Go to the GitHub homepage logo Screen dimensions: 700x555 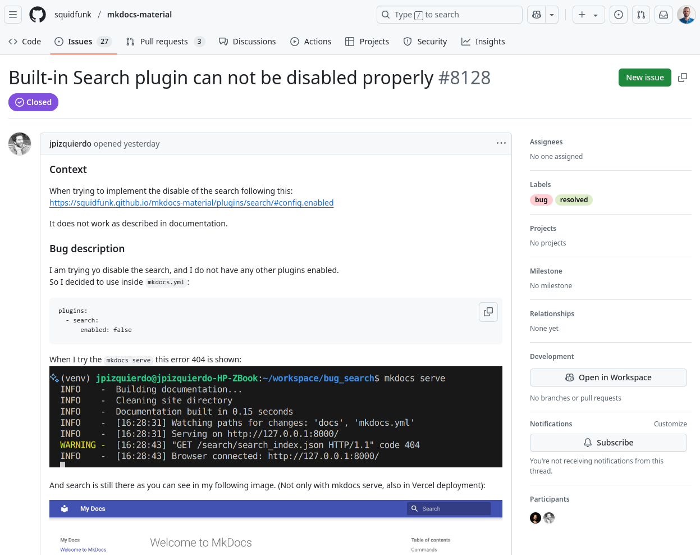click(38, 15)
